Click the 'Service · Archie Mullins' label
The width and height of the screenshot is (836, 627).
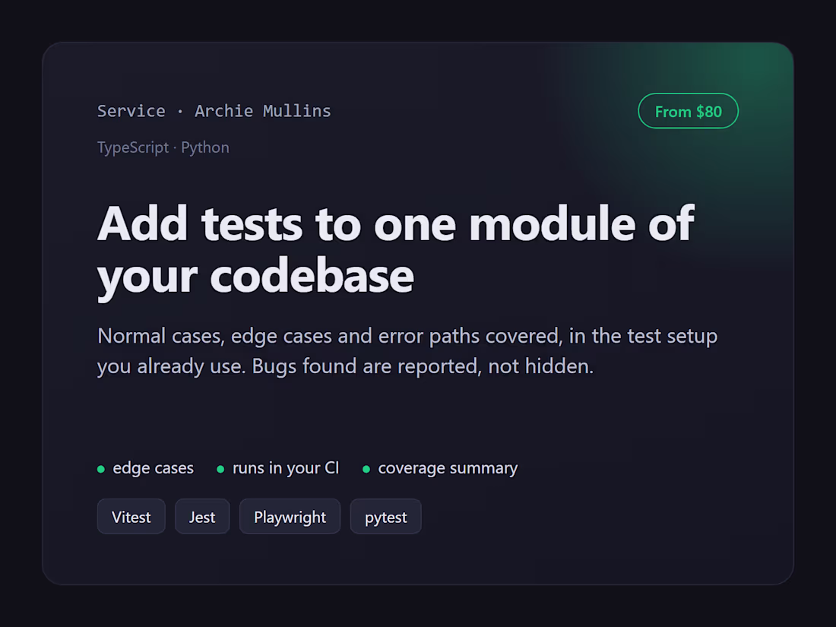click(x=214, y=111)
